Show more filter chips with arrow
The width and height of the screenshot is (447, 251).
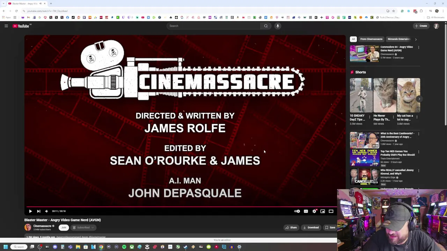416,39
